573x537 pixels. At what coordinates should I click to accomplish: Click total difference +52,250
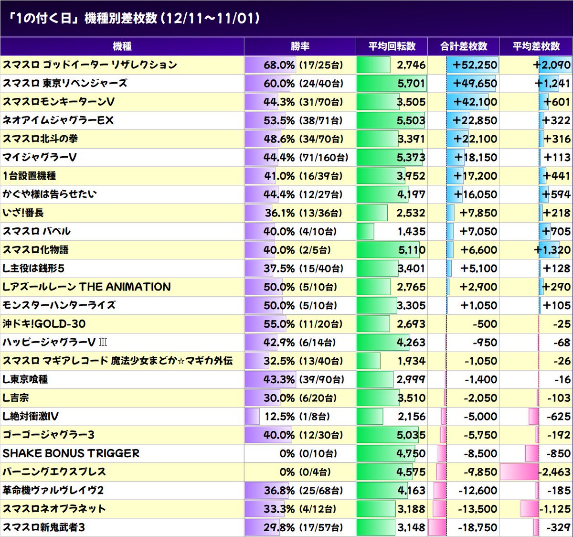pos(475,65)
